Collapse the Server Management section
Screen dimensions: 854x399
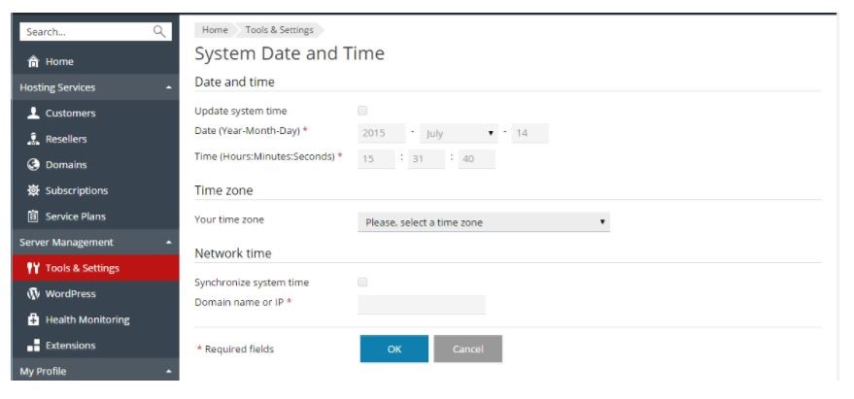[x=169, y=243]
